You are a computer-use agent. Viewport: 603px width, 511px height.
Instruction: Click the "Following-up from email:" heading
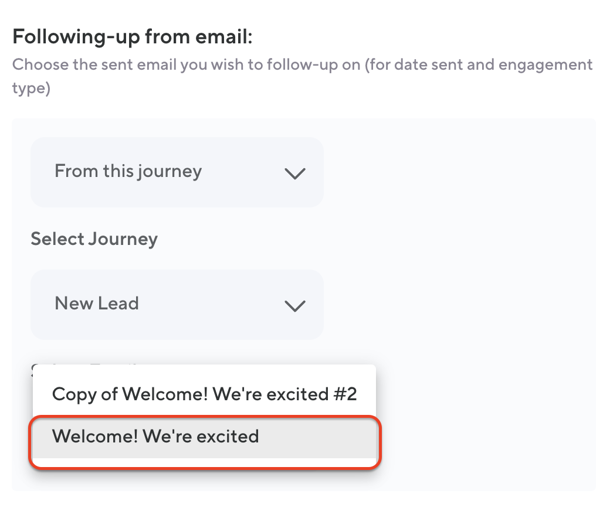point(132,37)
